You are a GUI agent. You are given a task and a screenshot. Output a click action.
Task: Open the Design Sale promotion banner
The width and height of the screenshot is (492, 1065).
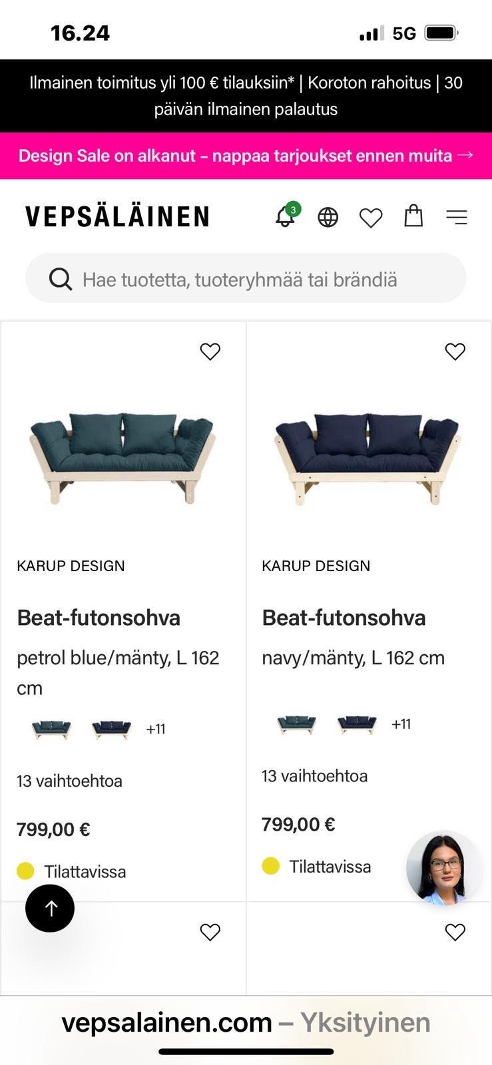[246, 156]
